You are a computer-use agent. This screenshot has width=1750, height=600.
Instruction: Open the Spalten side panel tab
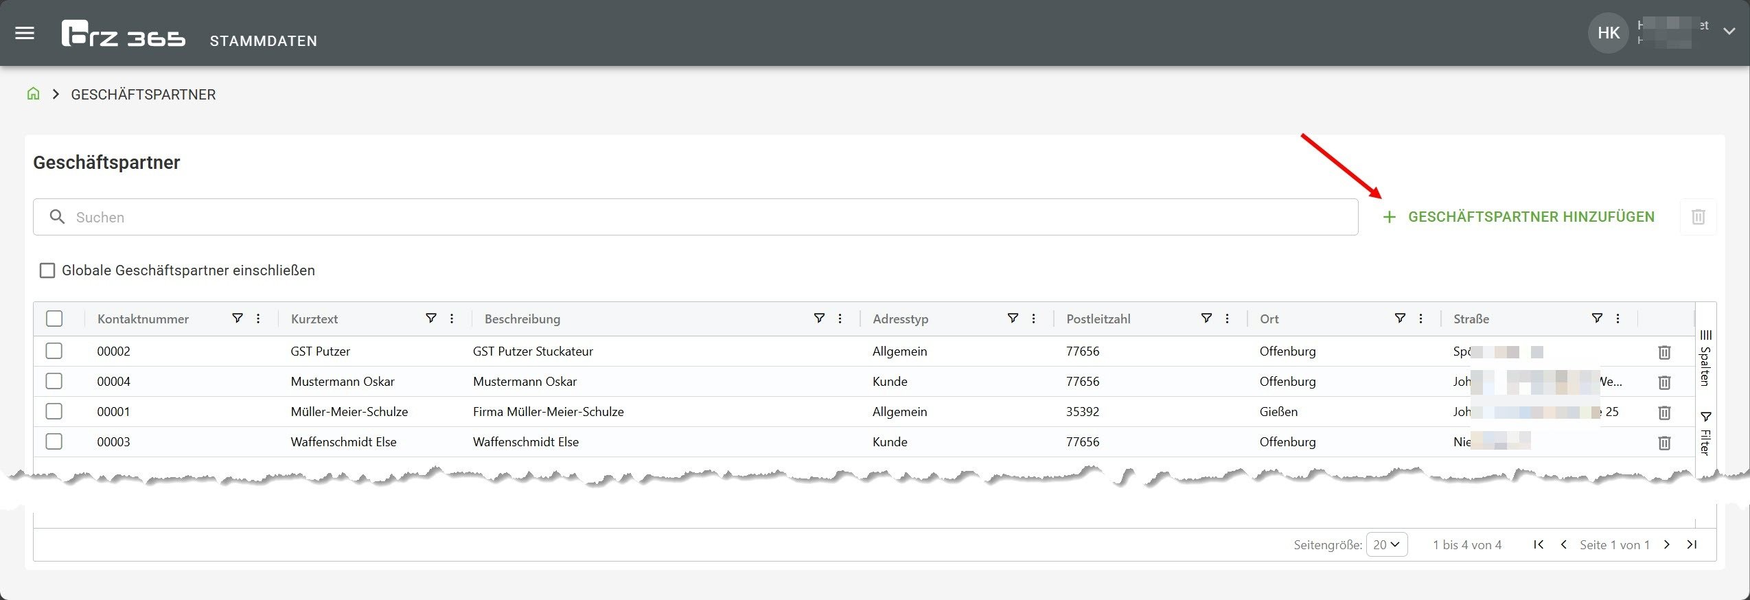(1705, 358)
